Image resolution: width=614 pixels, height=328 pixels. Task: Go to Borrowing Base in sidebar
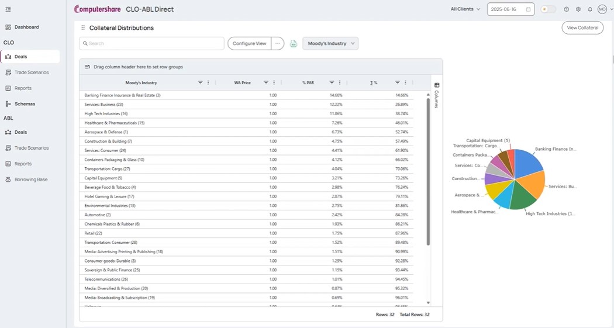pyautogui.click(x=30, y=179)
